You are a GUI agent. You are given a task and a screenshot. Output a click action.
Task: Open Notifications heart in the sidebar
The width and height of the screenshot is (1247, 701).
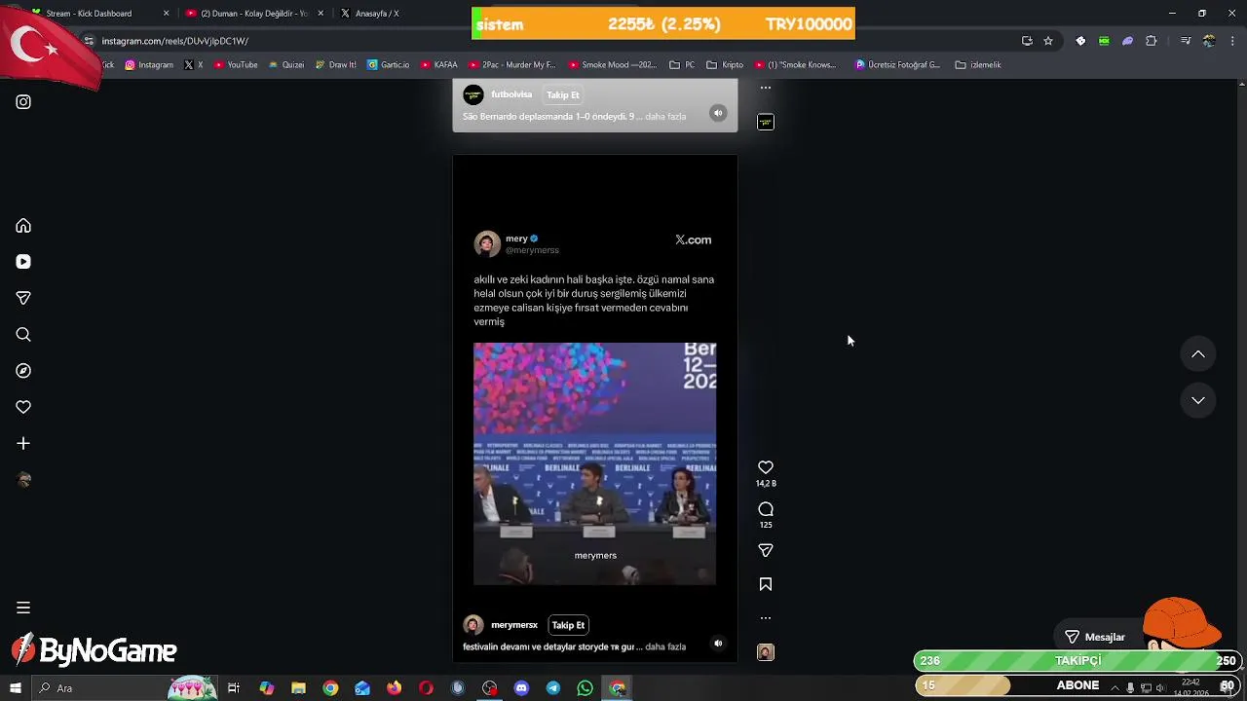(23, 407)
